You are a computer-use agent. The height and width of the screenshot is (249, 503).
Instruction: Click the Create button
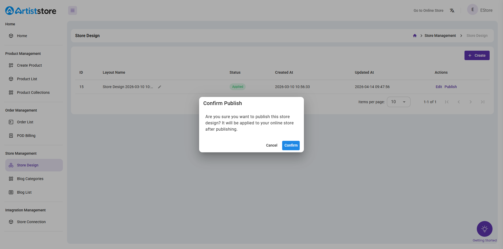(477, 55)
